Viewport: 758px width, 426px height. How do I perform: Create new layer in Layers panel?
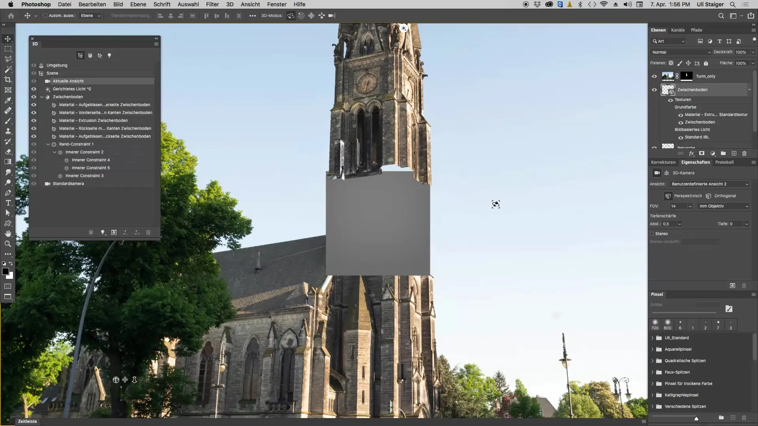(x=734, y=153)
